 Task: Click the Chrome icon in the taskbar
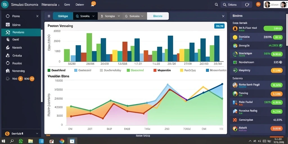[62, 141]
